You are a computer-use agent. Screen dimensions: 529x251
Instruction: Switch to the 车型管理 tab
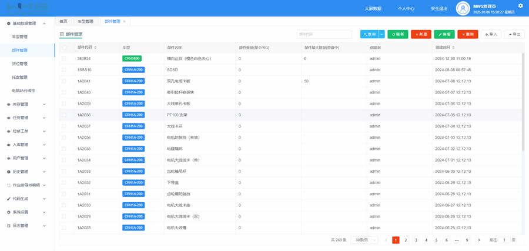(x=85, y=21)
